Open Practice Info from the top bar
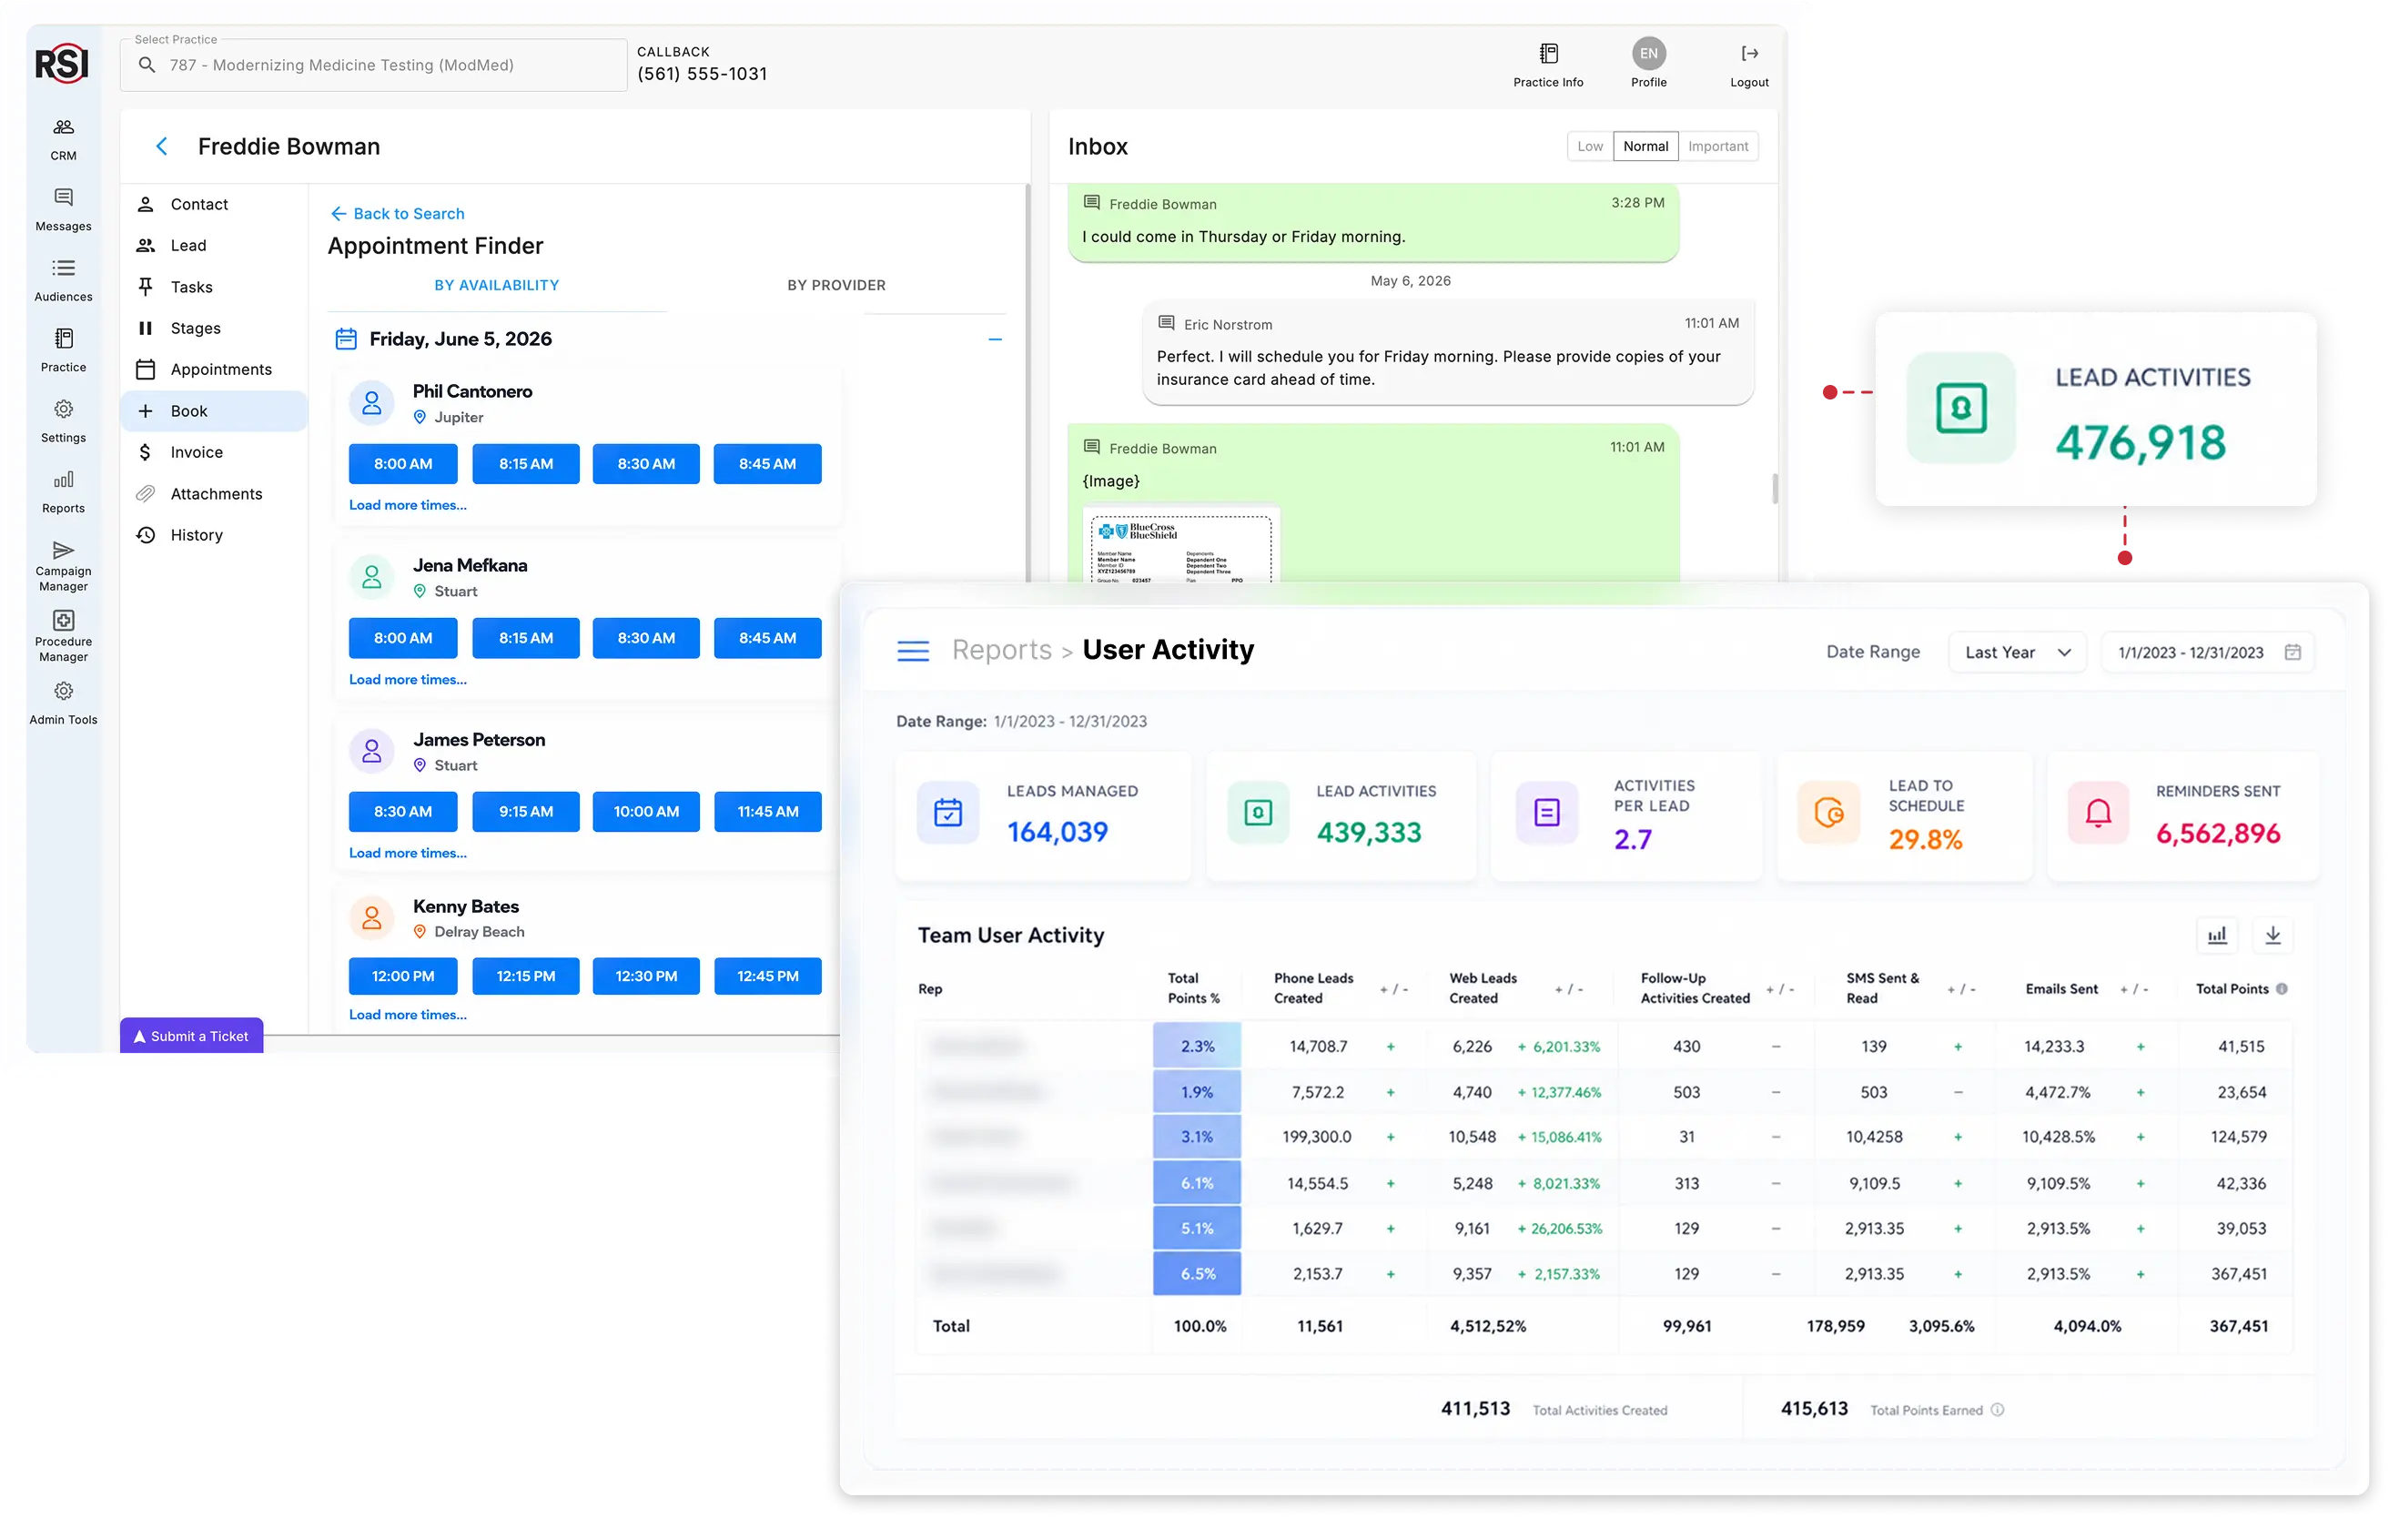The height and width of the screenshot is (1518, 2389). coord(1548,66)
